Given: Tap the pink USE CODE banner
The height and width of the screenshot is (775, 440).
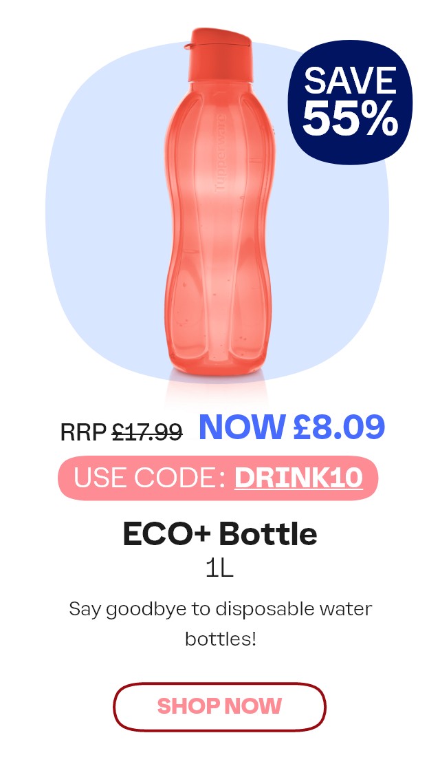Looking at the screenshot, I should (218, 478).
